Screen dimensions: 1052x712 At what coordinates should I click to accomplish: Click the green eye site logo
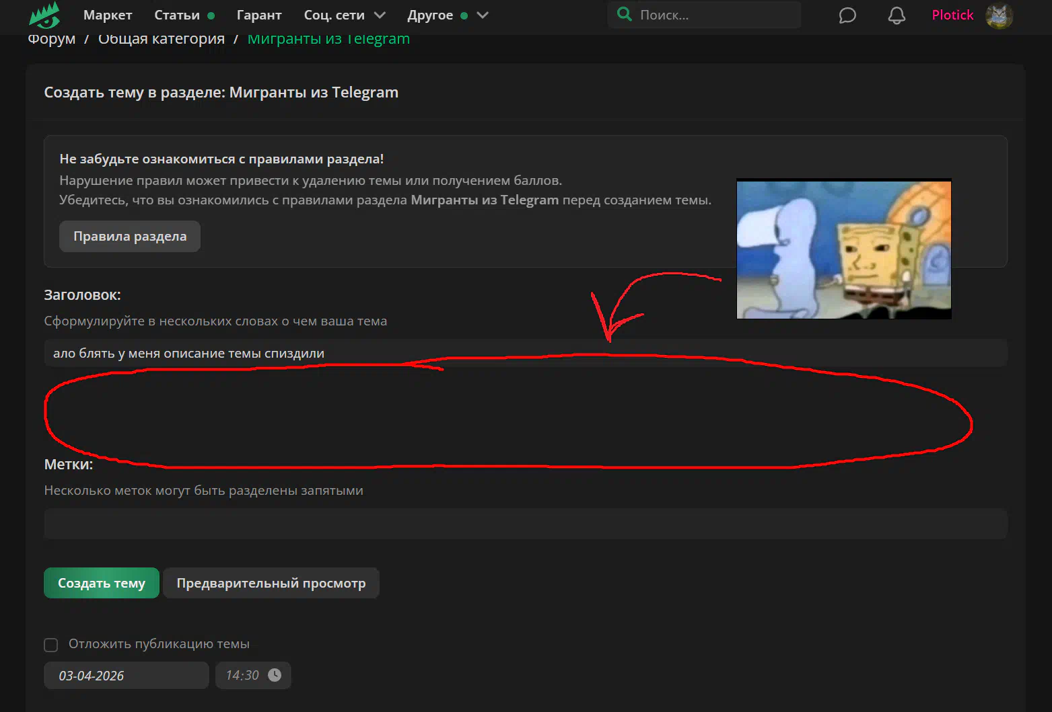point(44,15)
